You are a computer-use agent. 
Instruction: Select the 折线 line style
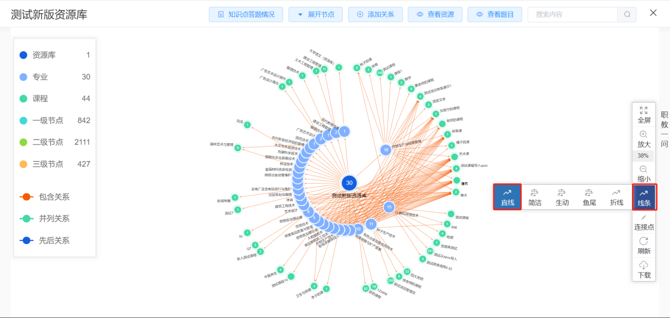[616, 197]
